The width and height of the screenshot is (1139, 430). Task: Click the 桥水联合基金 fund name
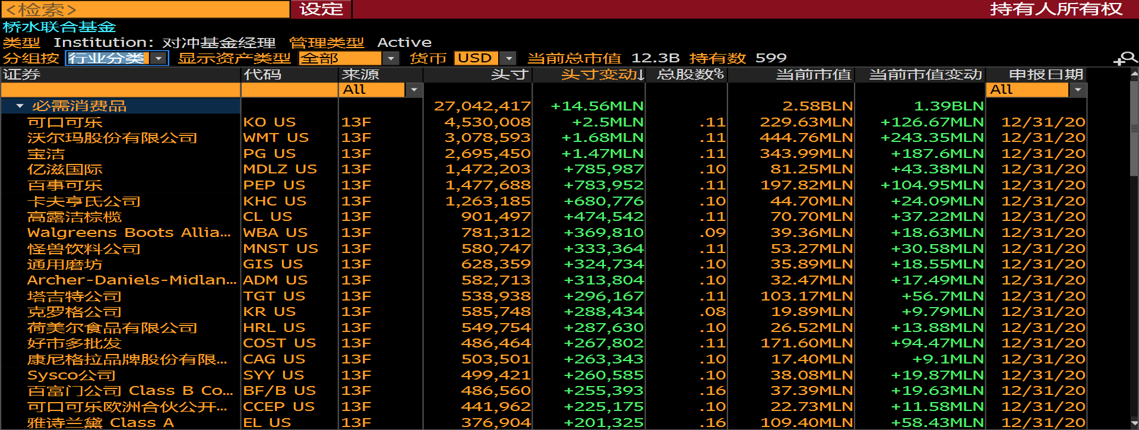59,27
